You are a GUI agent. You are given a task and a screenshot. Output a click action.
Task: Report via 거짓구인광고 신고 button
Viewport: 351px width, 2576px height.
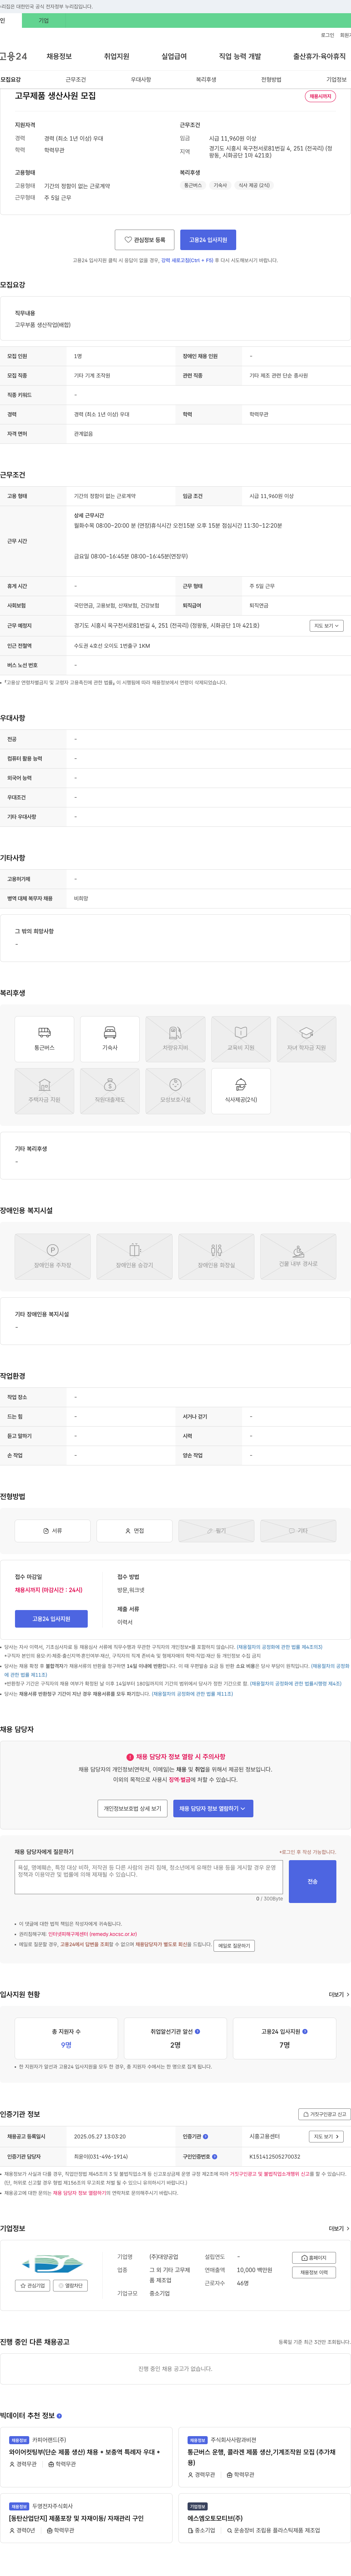coord(325,2114)
